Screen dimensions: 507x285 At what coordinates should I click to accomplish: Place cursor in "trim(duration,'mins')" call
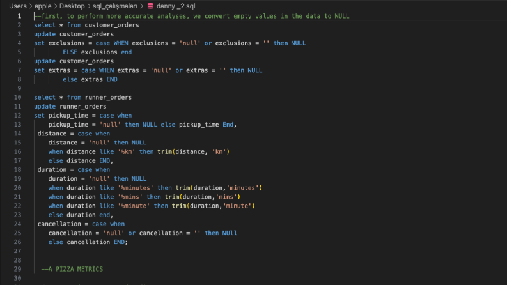coord(203,197)
